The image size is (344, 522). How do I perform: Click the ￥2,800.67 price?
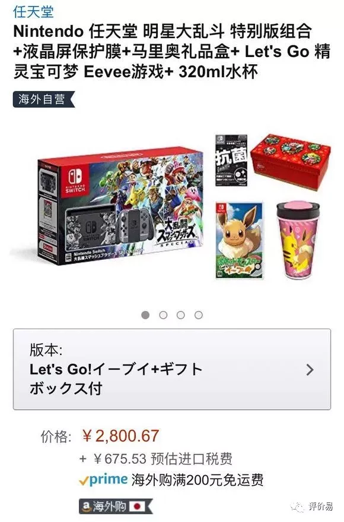pyautogui.click(x=121, y=436)
